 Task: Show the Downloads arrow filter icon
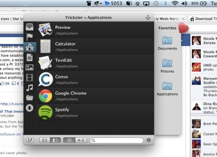[x=30, y=108]
